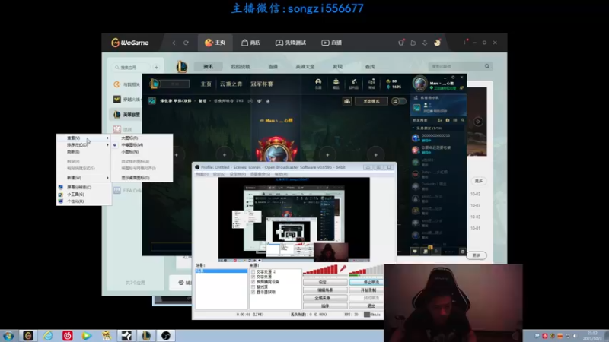The height and width of the screenshot is (342, 609).
Task: Click the 冠军杯赛 nav item
Action: coord(262,84)
